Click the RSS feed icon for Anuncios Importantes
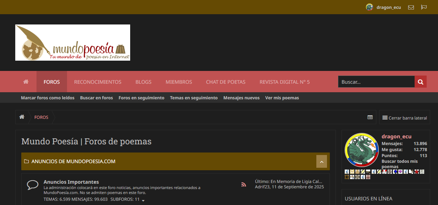 click(x=244, y=184)
